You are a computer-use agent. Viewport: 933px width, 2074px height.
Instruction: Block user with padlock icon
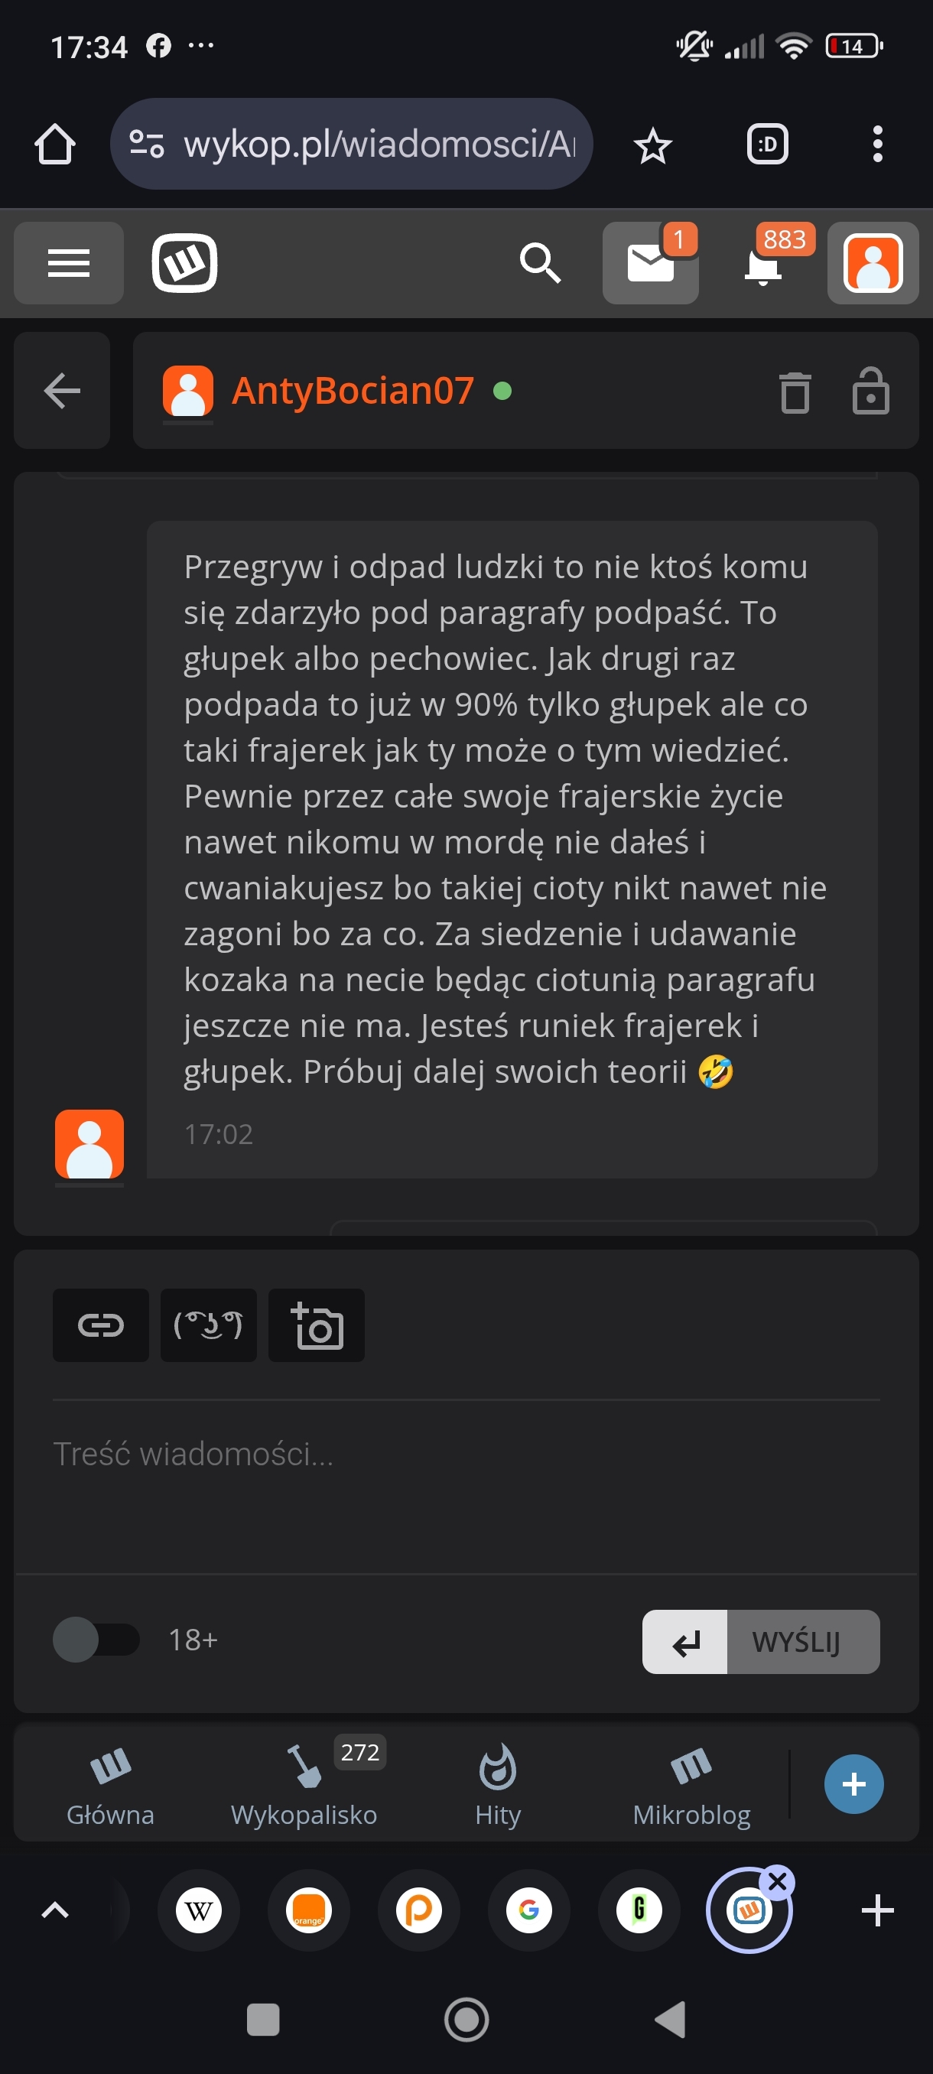coord(870,392)
